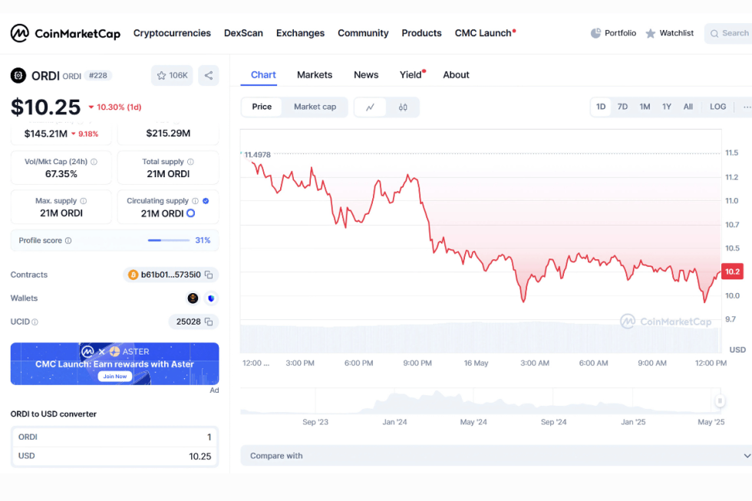The width and height of the screenshot is (752, 501).
Task: Select the Price chart toggle
Action: 262,107
